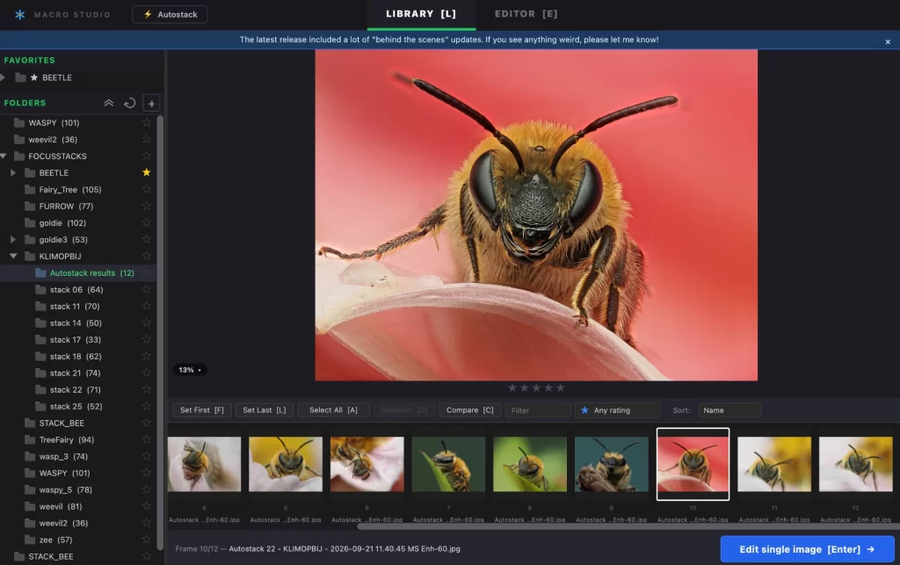The image size is (900, 565).
Task: Click Set First [F] button
Action: (x=202, y=410)
